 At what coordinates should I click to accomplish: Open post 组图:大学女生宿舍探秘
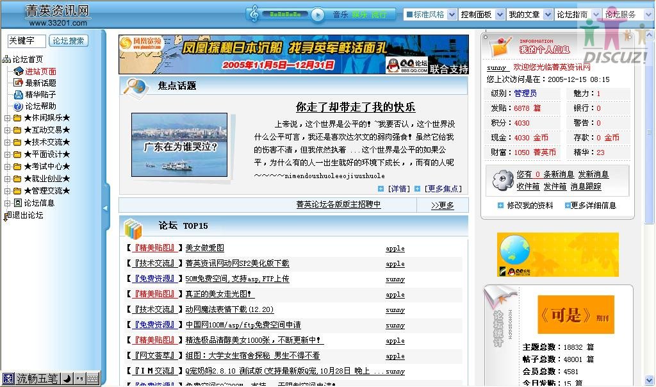(252, 355)
